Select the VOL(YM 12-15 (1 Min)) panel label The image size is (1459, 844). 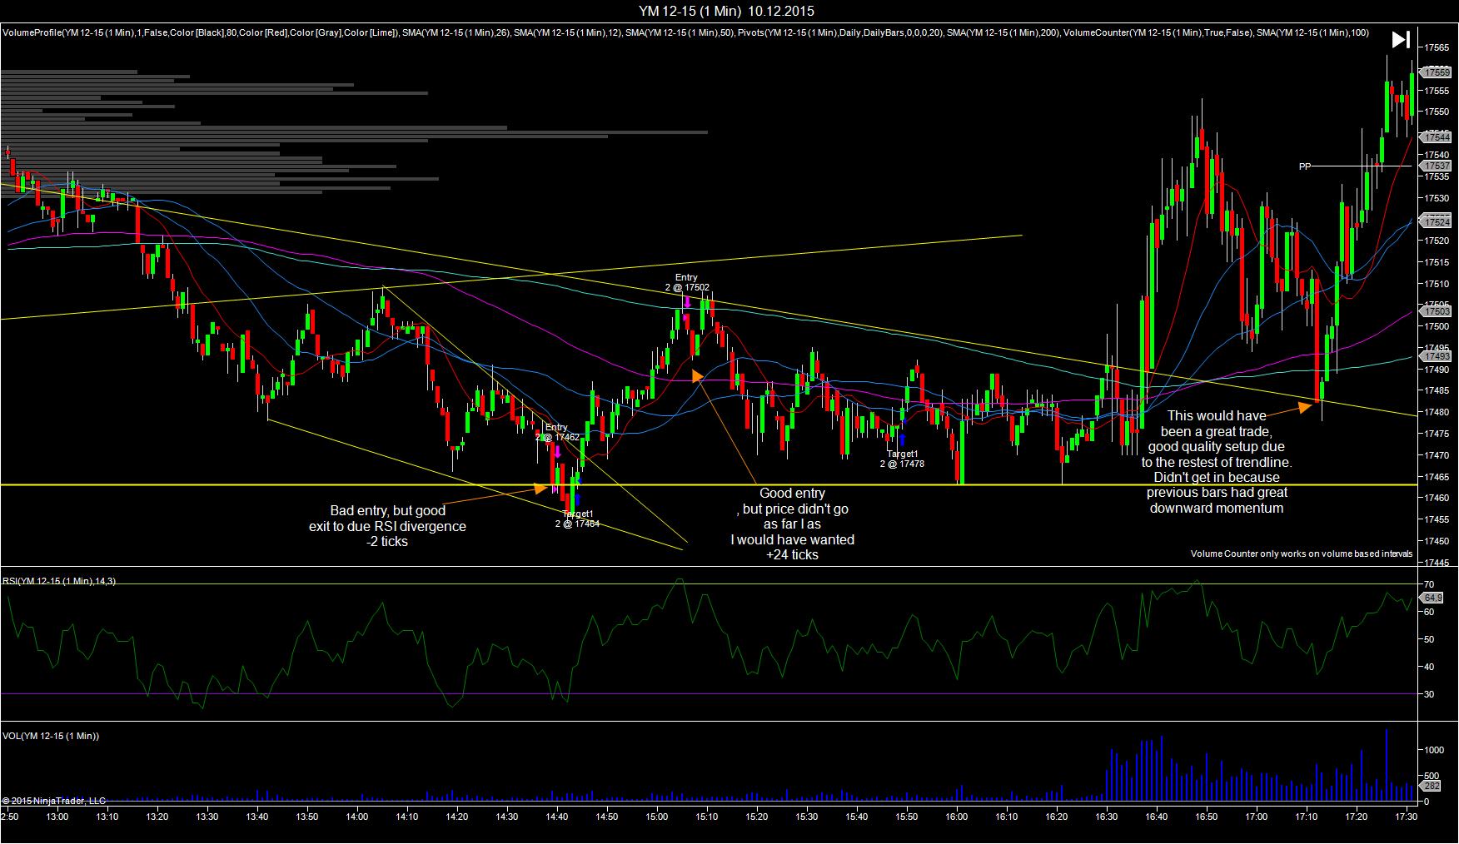pyautogui.click(x=51, y=736)
